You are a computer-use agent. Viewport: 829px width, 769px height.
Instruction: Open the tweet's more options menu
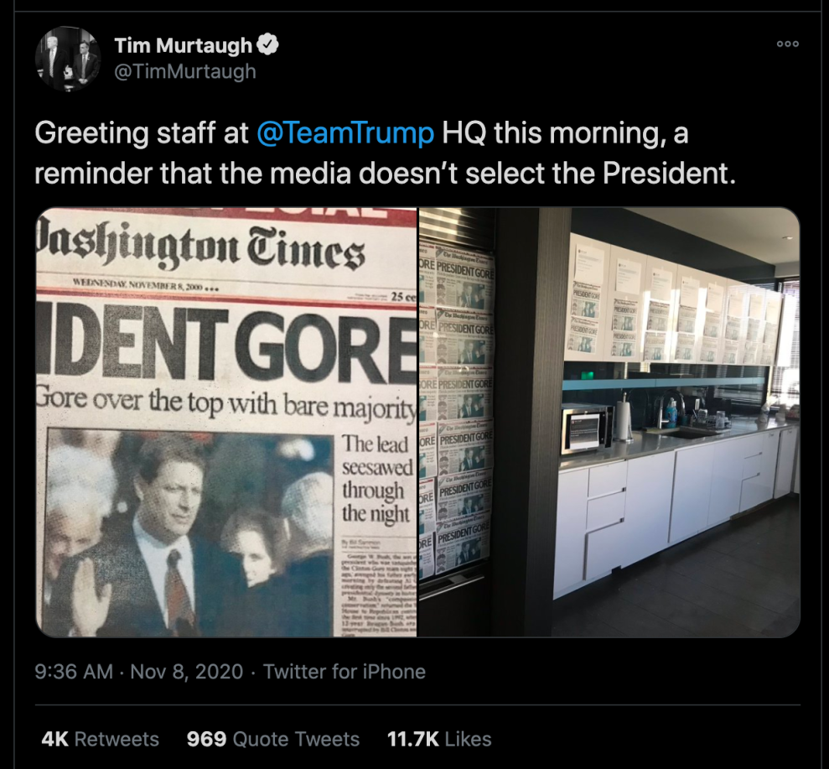787,44
